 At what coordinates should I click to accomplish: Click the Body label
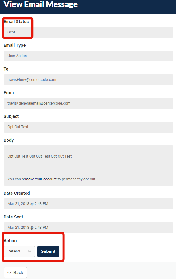[x=9, y=140]
